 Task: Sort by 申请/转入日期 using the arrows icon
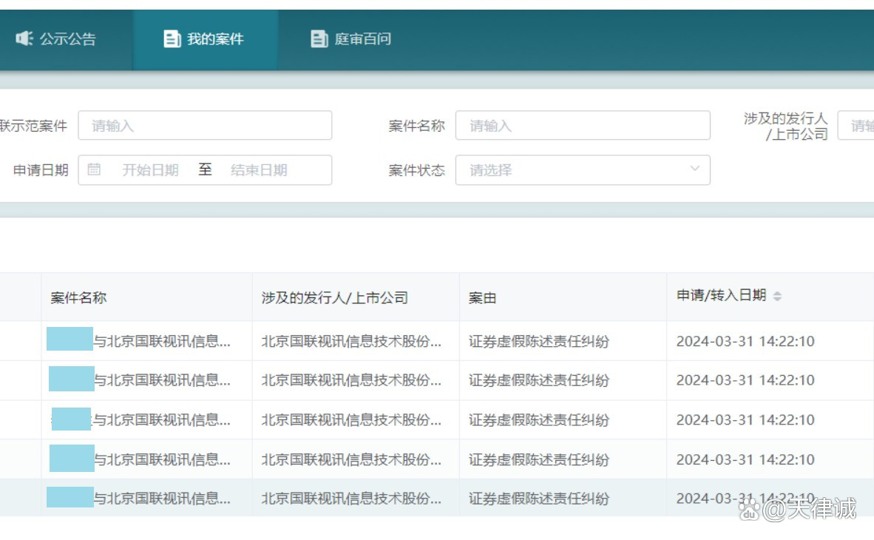coord(777,296)
